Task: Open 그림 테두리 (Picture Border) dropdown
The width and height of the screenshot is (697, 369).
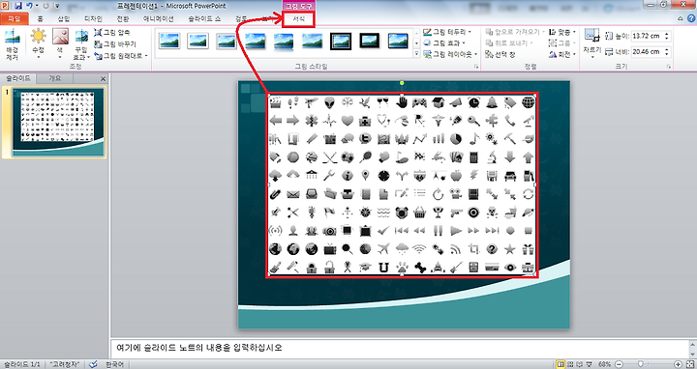Action: click(446, 32)
